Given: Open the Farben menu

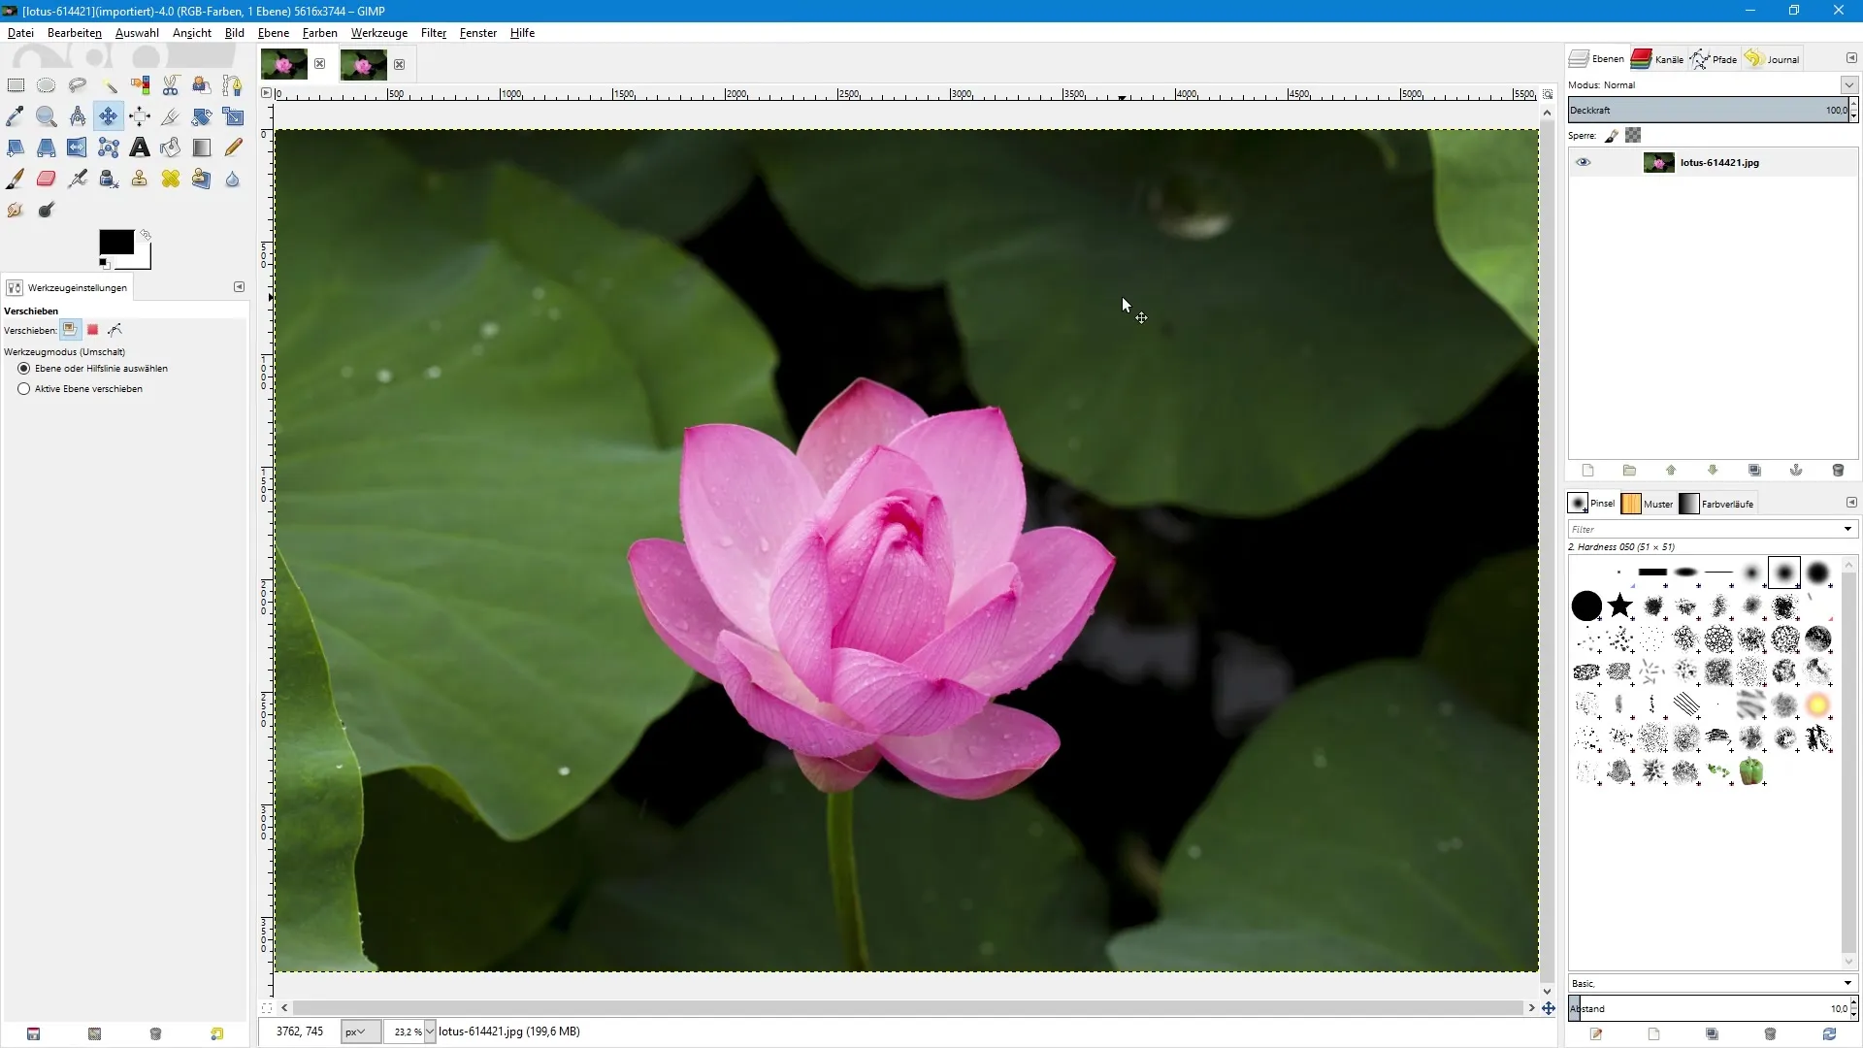Looking at the screenshot, I should [320, 33].
